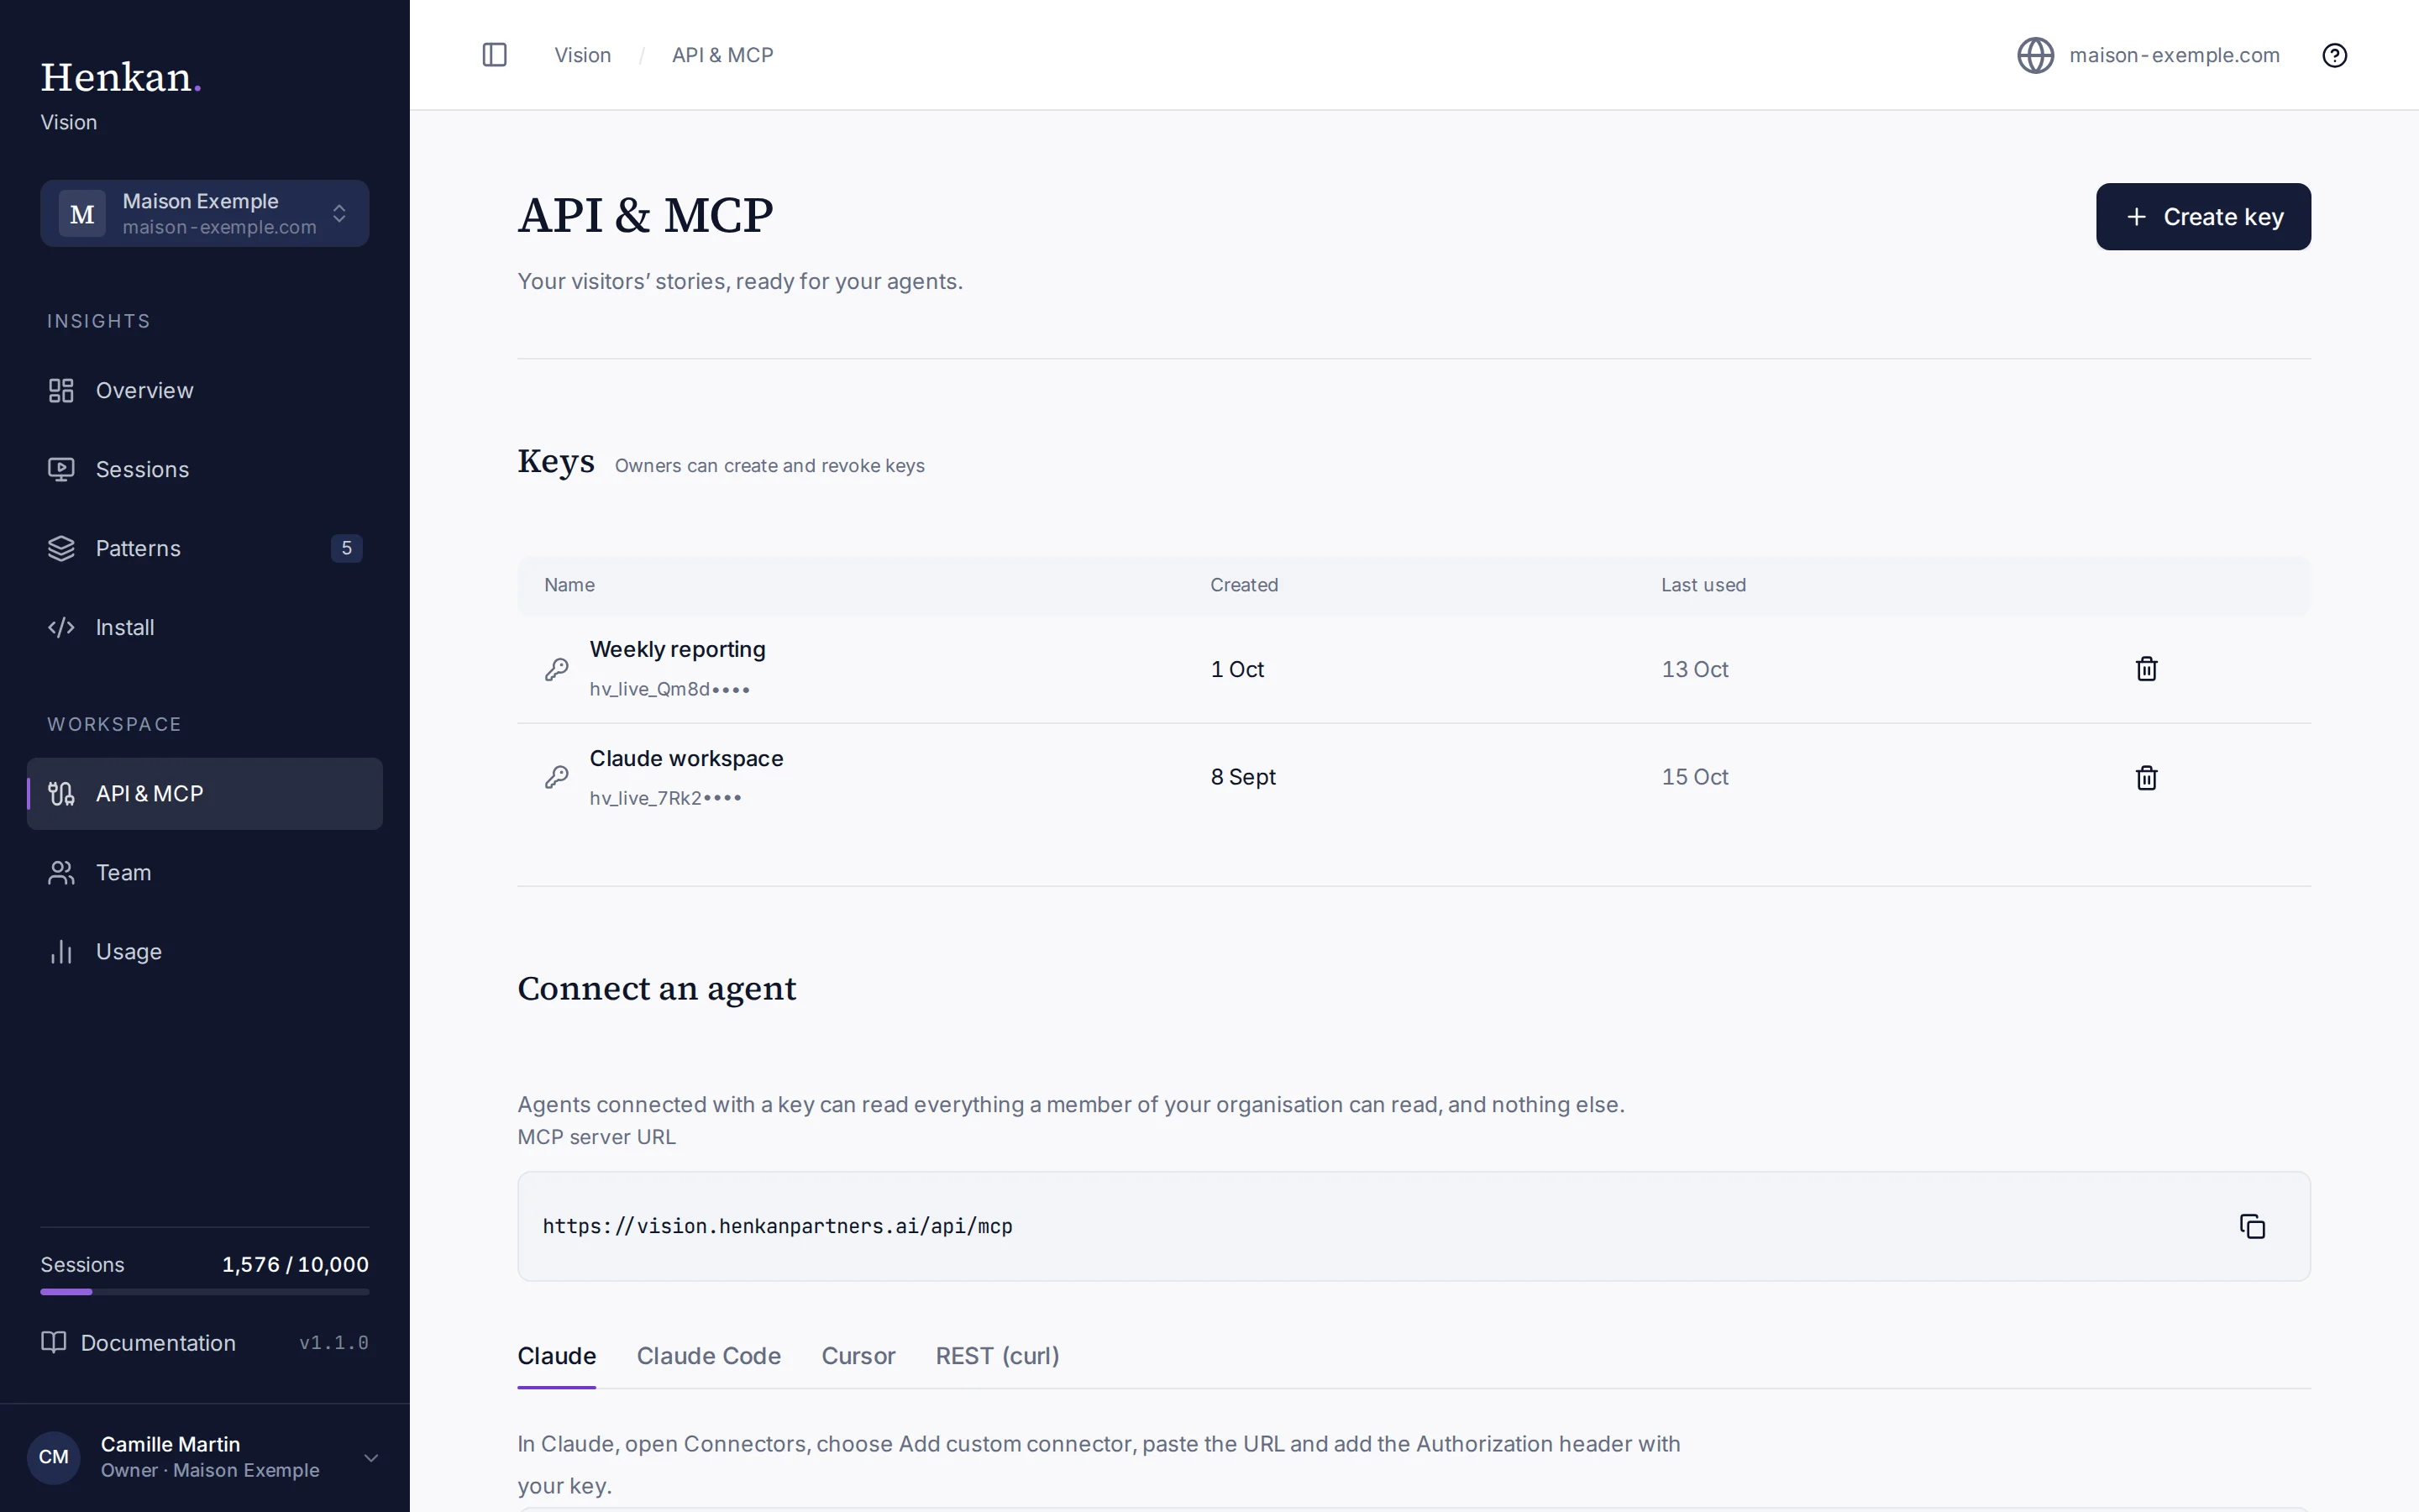This screenshot has height=1512, width=2419.
Task: Click the key icon for Claude workspace
Action: tap(557, 777)
